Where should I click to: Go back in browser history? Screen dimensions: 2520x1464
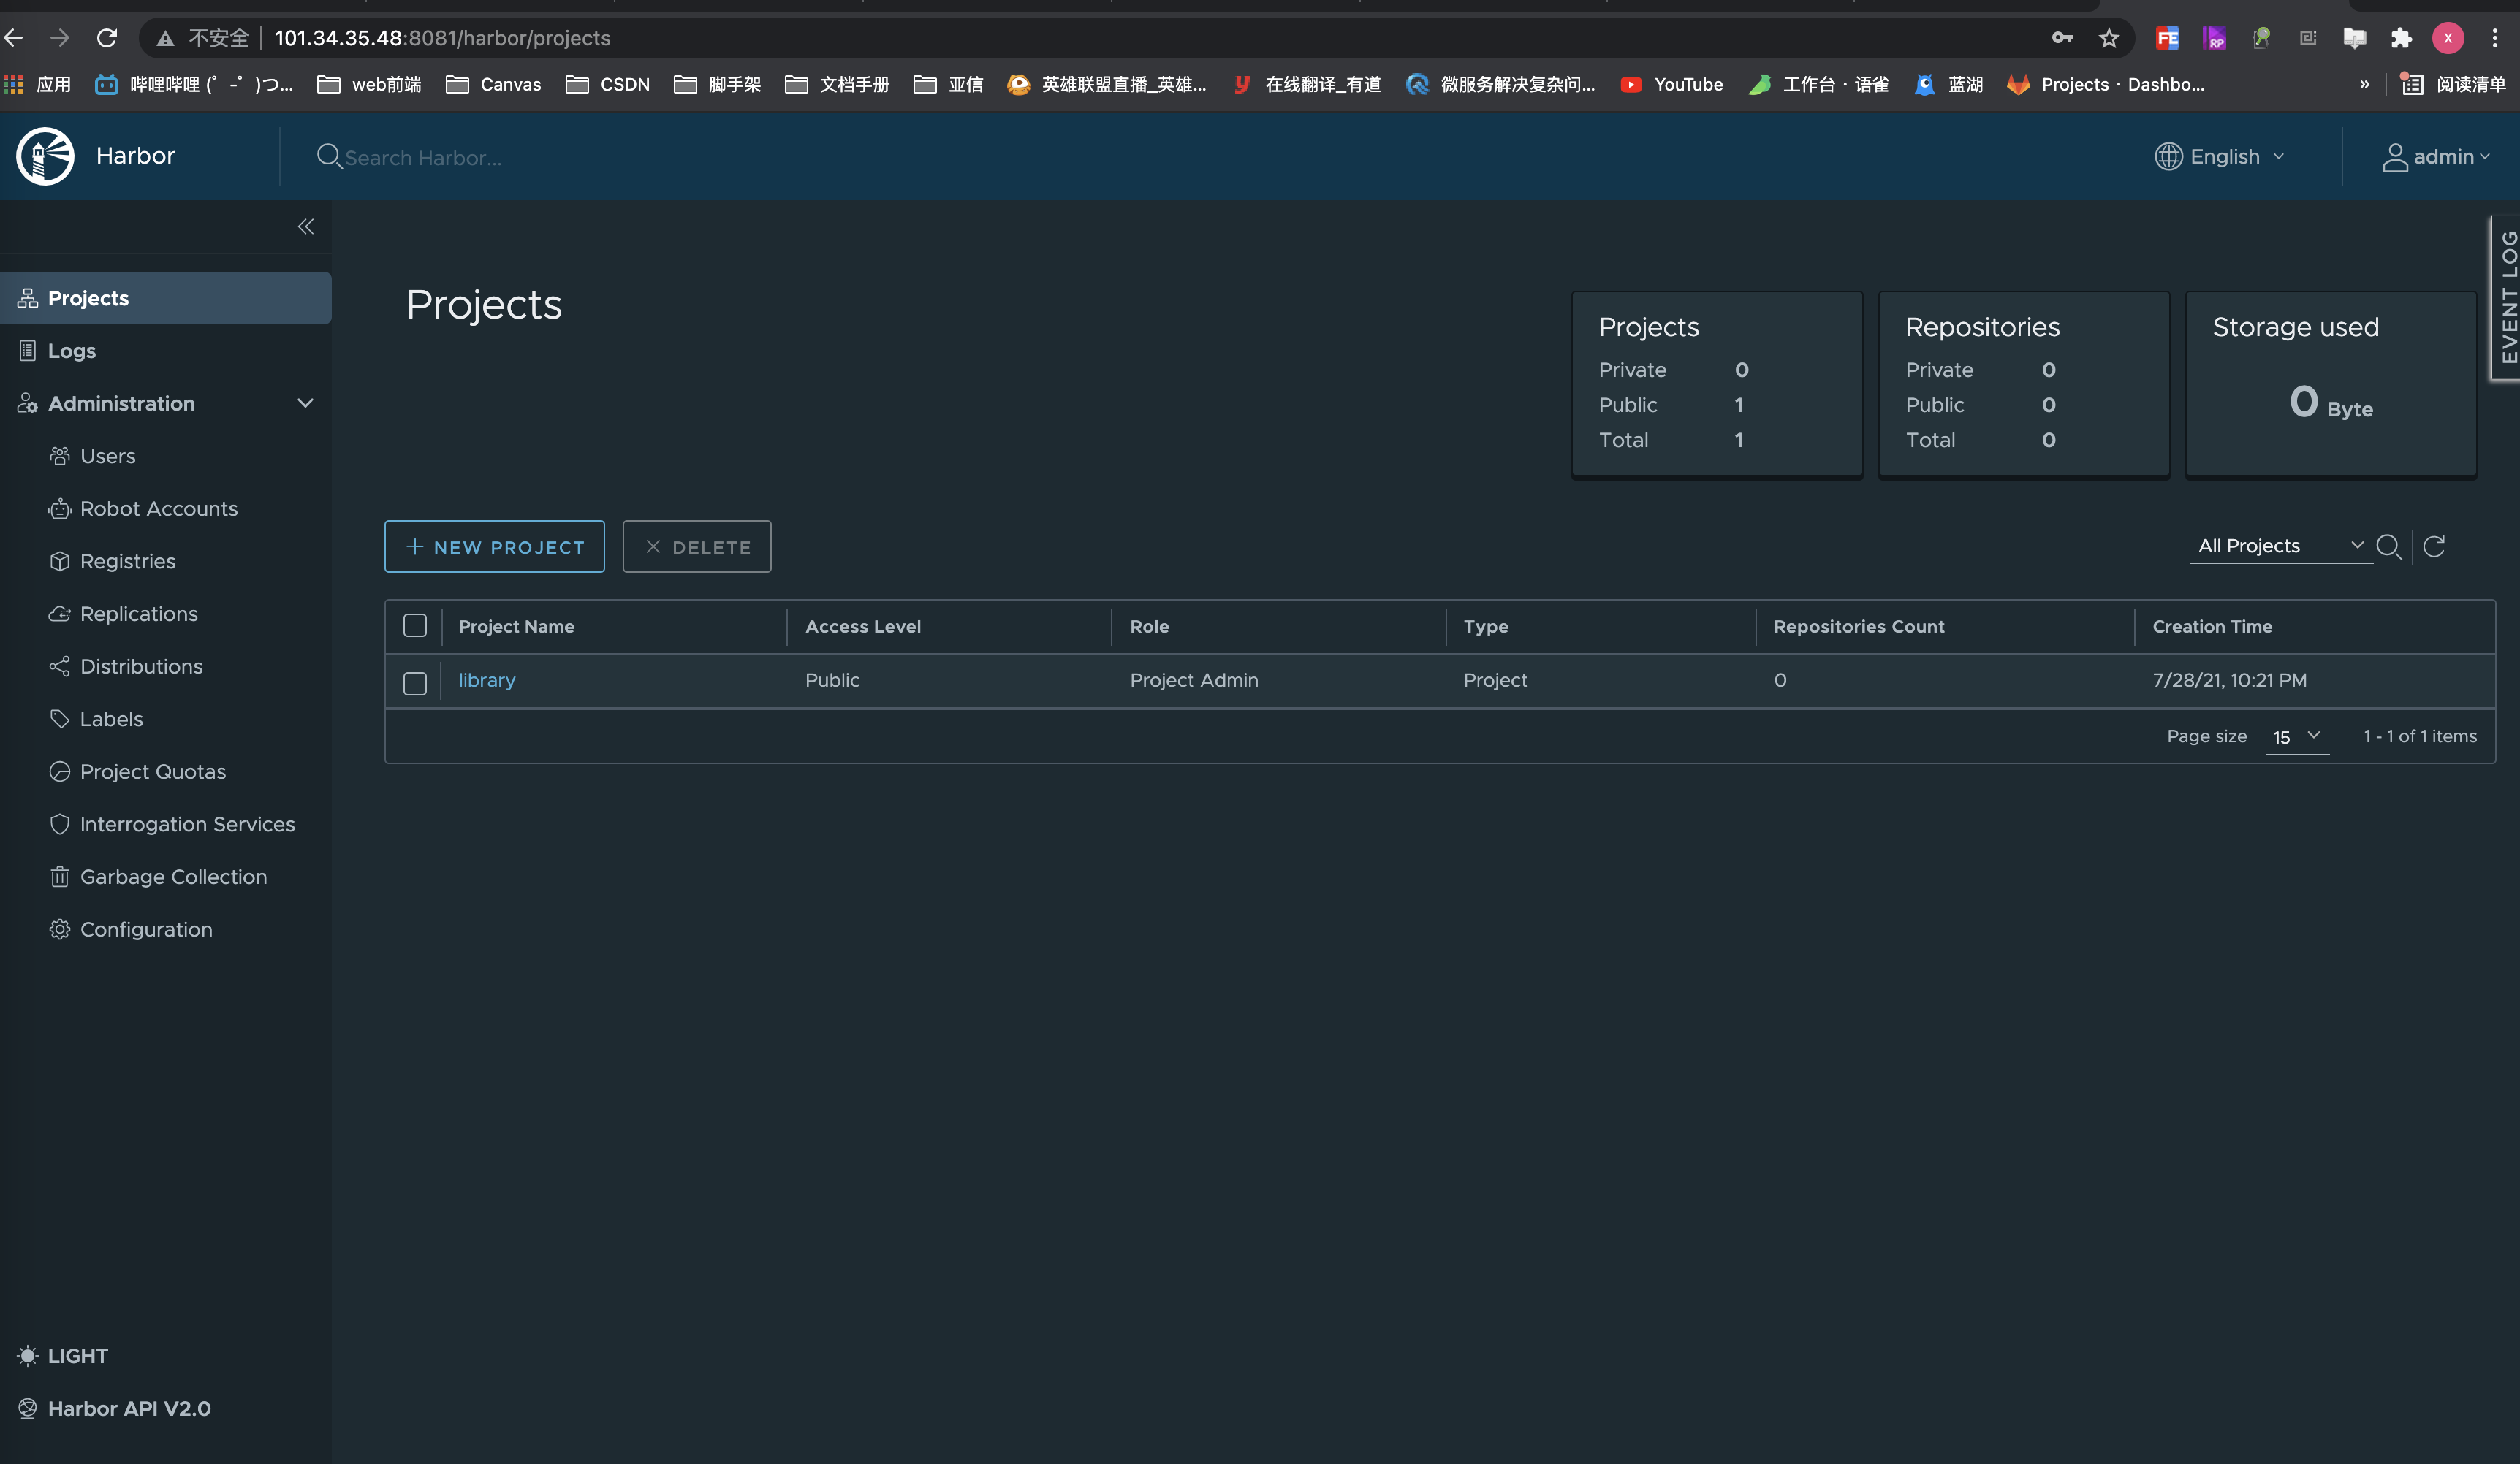coord(14,38)
